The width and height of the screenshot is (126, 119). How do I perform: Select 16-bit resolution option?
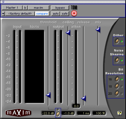(x=117, y=79)
